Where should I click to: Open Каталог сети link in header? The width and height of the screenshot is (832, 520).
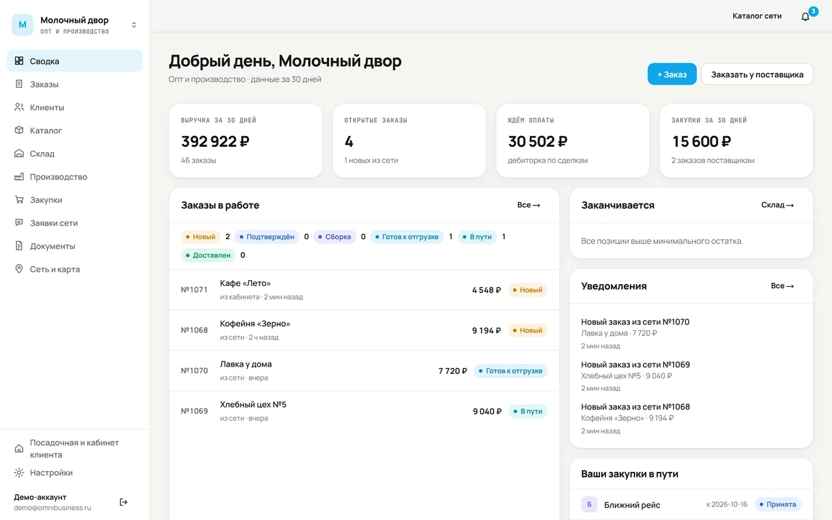757,16
